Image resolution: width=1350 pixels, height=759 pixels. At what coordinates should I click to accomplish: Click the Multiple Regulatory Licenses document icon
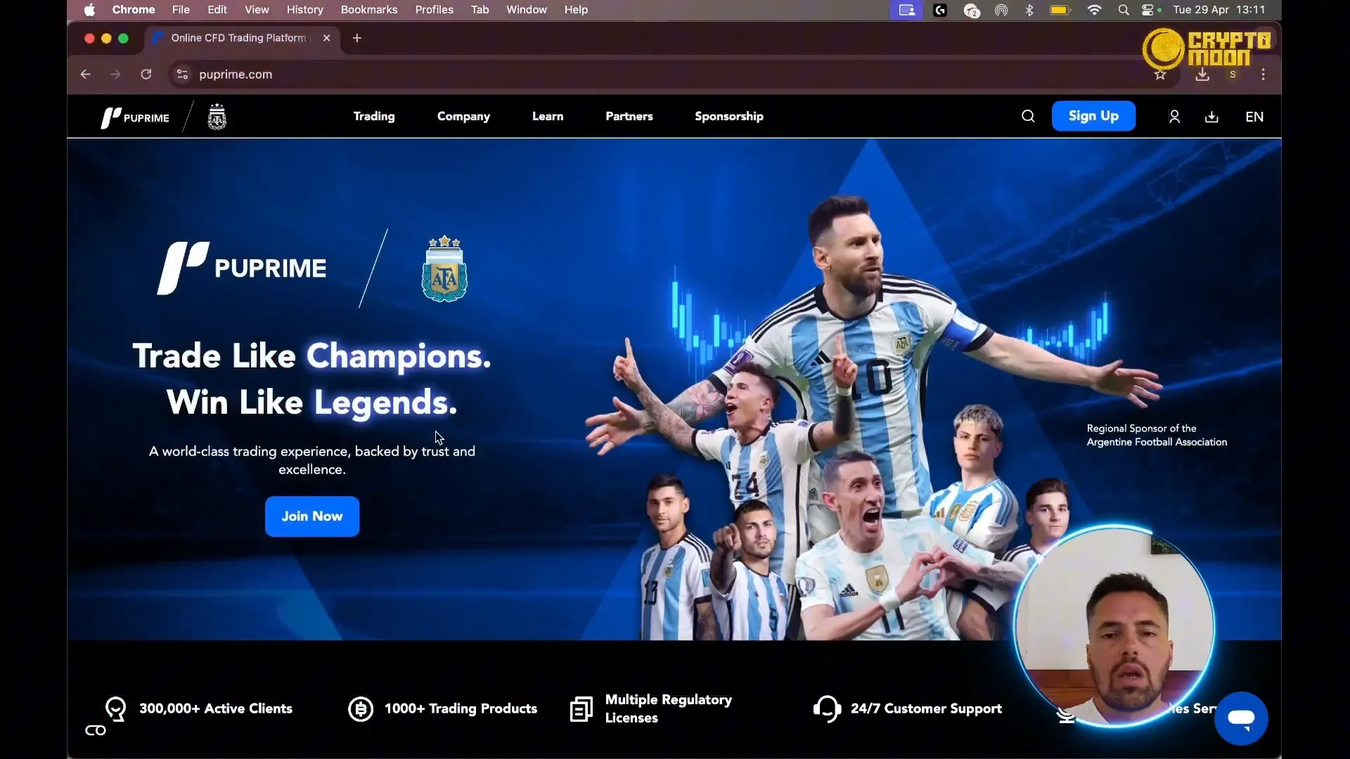pos(581,709)
